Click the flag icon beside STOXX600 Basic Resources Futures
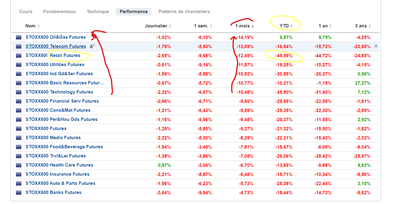Viewport: 399px width, 204px height. (x=19, y=83)
